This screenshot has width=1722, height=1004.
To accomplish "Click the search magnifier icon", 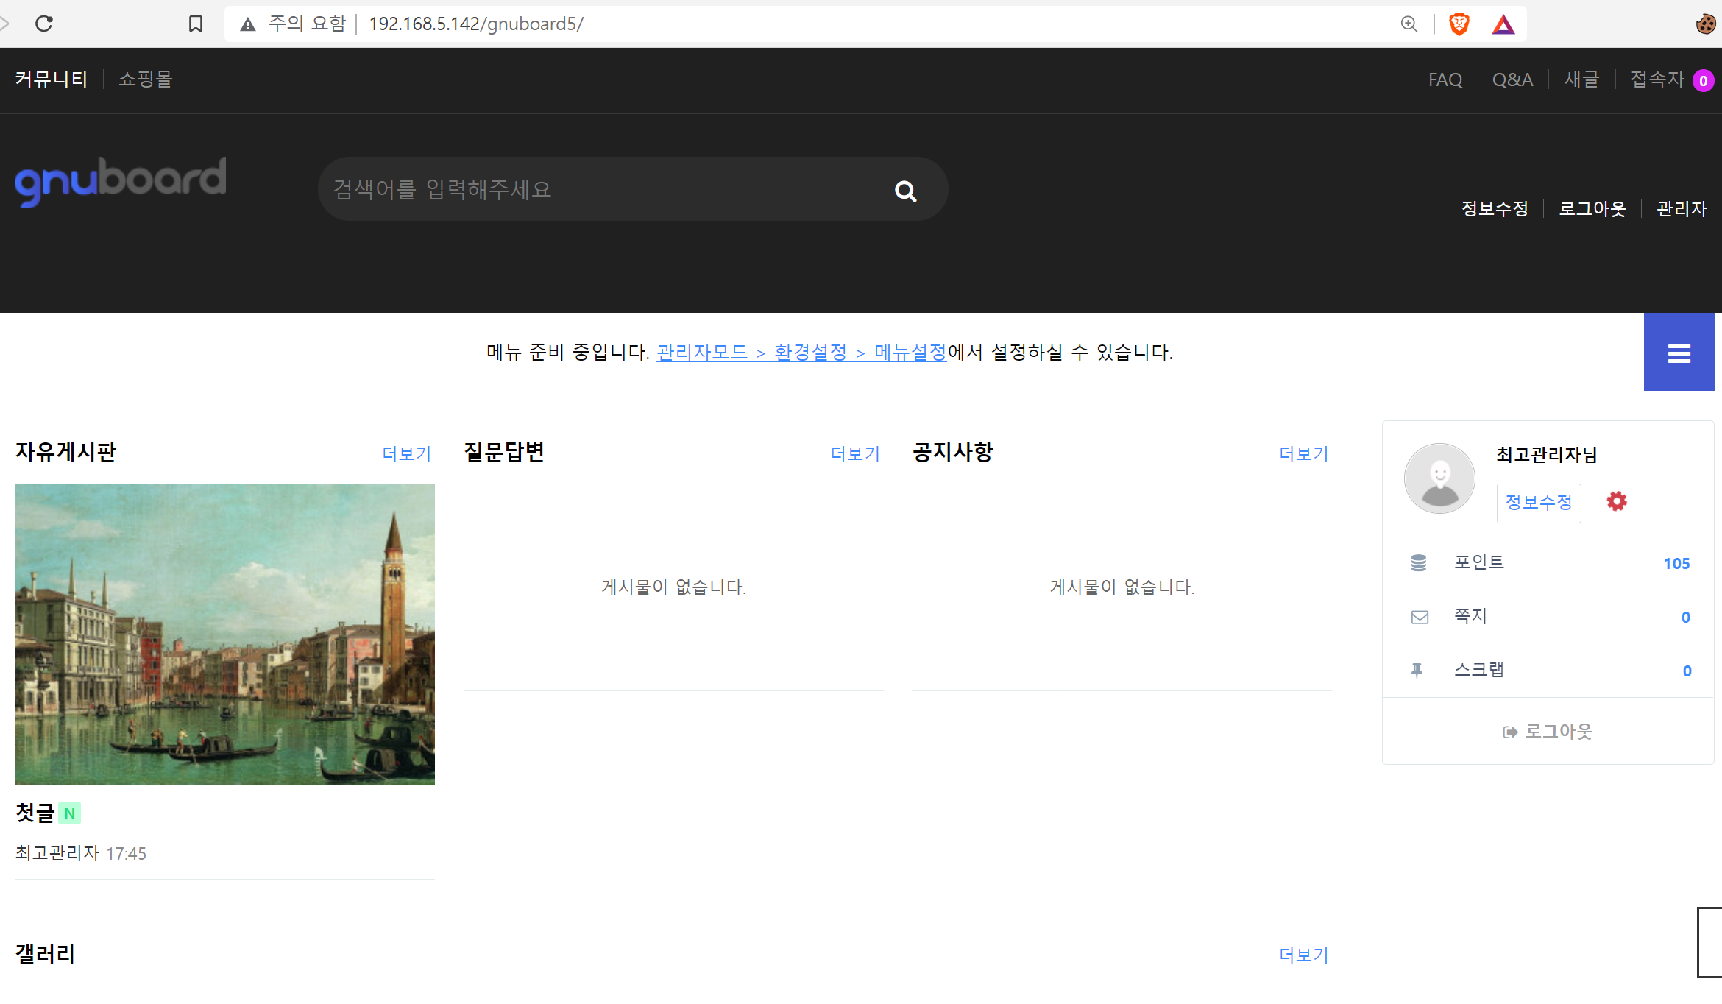I will pyautogui.click(x=905, y=191).
